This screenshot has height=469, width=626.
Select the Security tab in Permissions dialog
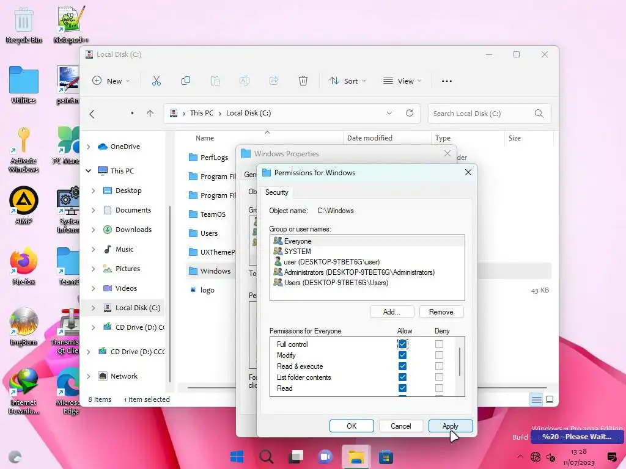277,192
